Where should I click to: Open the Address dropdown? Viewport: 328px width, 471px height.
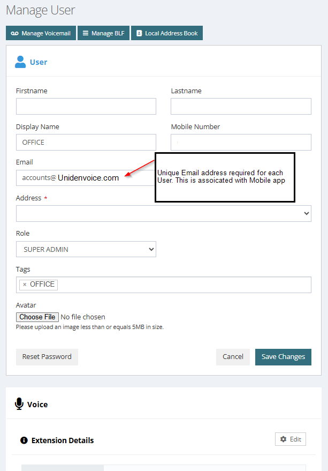pos(164,214)
